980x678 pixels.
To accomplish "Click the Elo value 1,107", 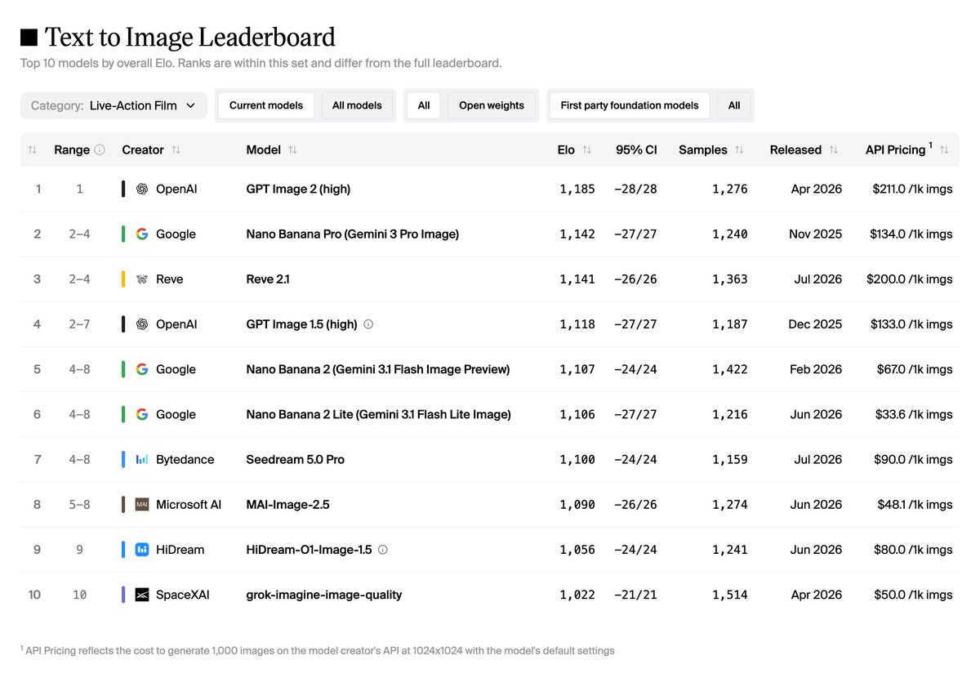I will coord(577,369).
